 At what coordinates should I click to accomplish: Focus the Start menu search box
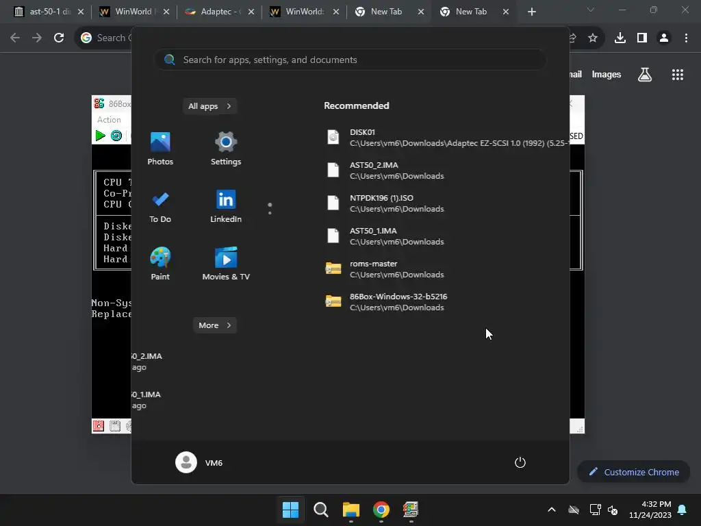[350, 60]
